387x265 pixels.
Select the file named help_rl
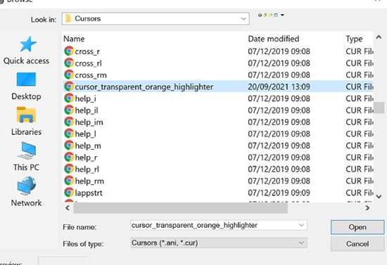tap(87, 169)
